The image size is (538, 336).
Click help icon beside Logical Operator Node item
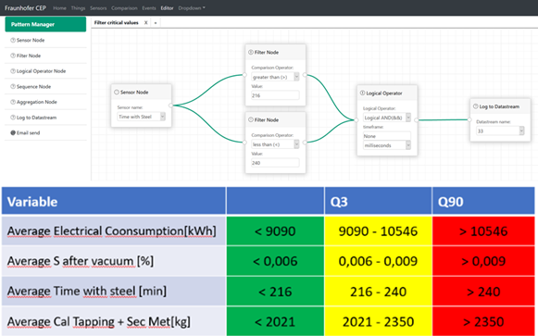click(13, 71)
